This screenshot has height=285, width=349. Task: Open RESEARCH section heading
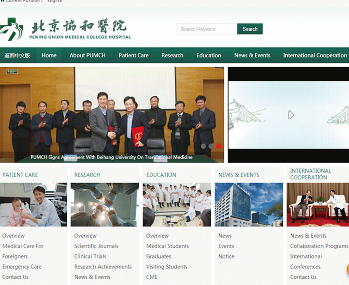click(87, 175)
